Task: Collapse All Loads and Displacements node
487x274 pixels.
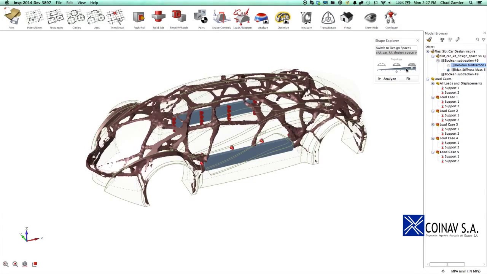Action: pyautogui.click(x=433, y=83)
